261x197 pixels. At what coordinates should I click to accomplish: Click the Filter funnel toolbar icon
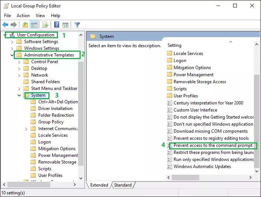click(x=77, y=25)
